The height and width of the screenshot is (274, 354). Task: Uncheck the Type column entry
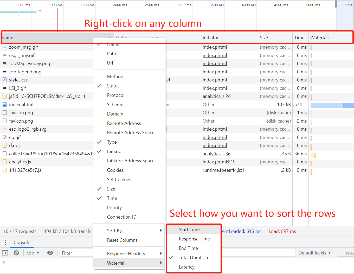[129, 142]
